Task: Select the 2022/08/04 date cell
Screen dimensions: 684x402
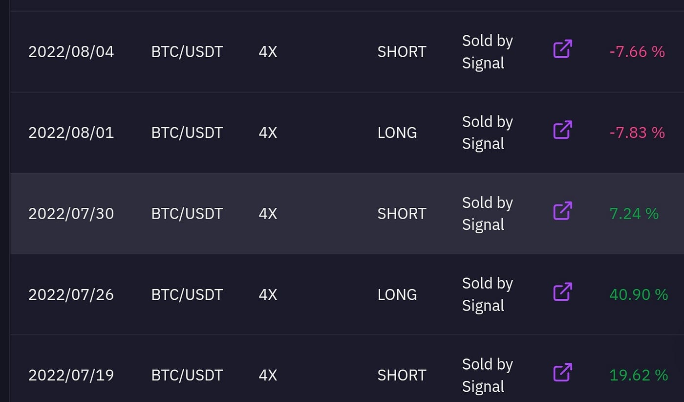Action: [71, 52]
